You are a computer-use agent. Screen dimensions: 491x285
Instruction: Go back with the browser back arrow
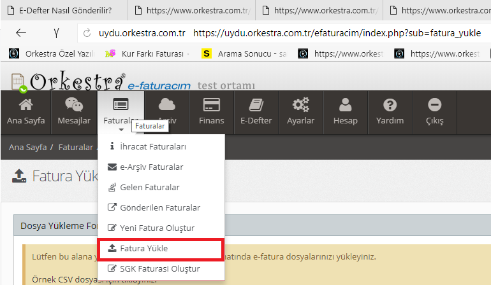pos(21,33)
